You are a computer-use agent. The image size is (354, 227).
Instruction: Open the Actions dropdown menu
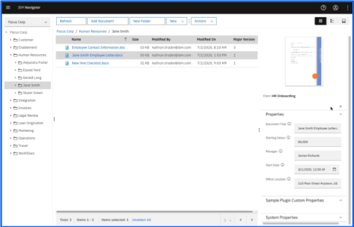coord(204,21)
